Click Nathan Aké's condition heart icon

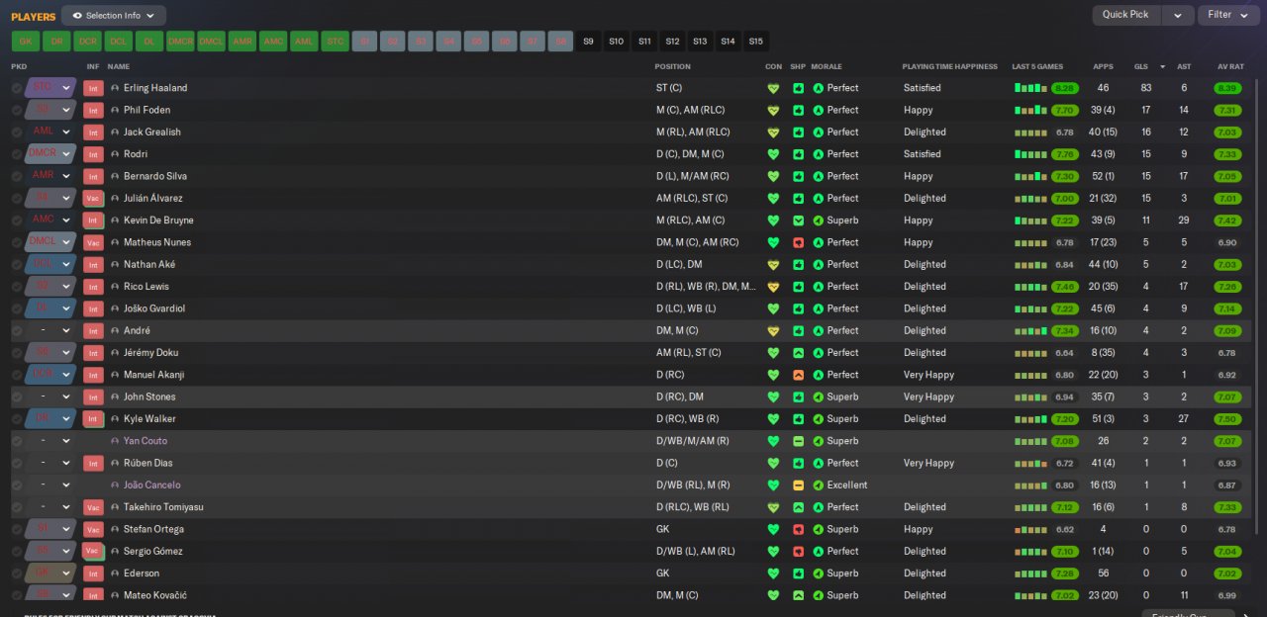[x=773, y=264]
